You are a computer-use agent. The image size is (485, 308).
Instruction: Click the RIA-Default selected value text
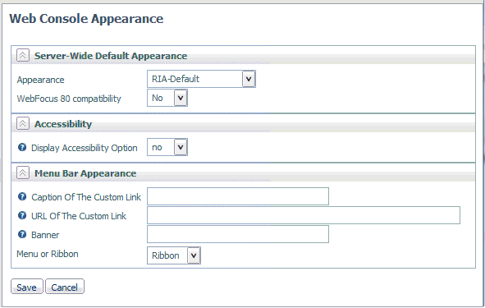(x=176, y=79)
